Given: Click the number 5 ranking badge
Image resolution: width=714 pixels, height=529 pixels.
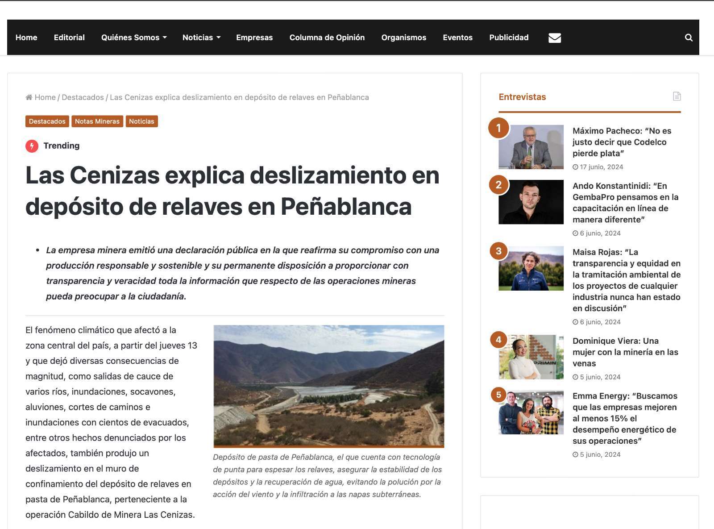Looking at the screenshot, I should point(498,395).
